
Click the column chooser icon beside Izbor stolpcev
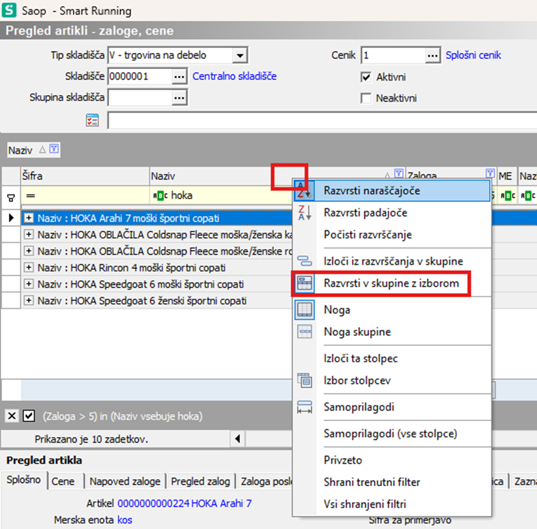pos(305,381)
